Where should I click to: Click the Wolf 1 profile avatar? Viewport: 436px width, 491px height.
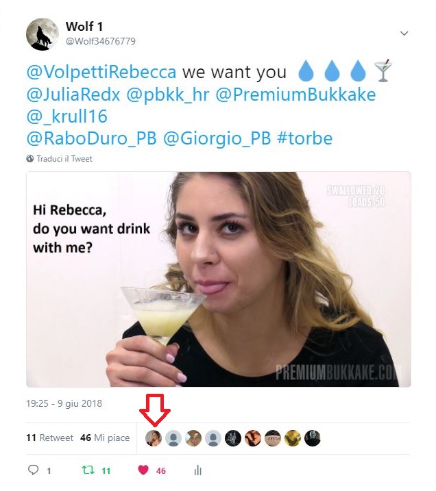coord(43,34)
